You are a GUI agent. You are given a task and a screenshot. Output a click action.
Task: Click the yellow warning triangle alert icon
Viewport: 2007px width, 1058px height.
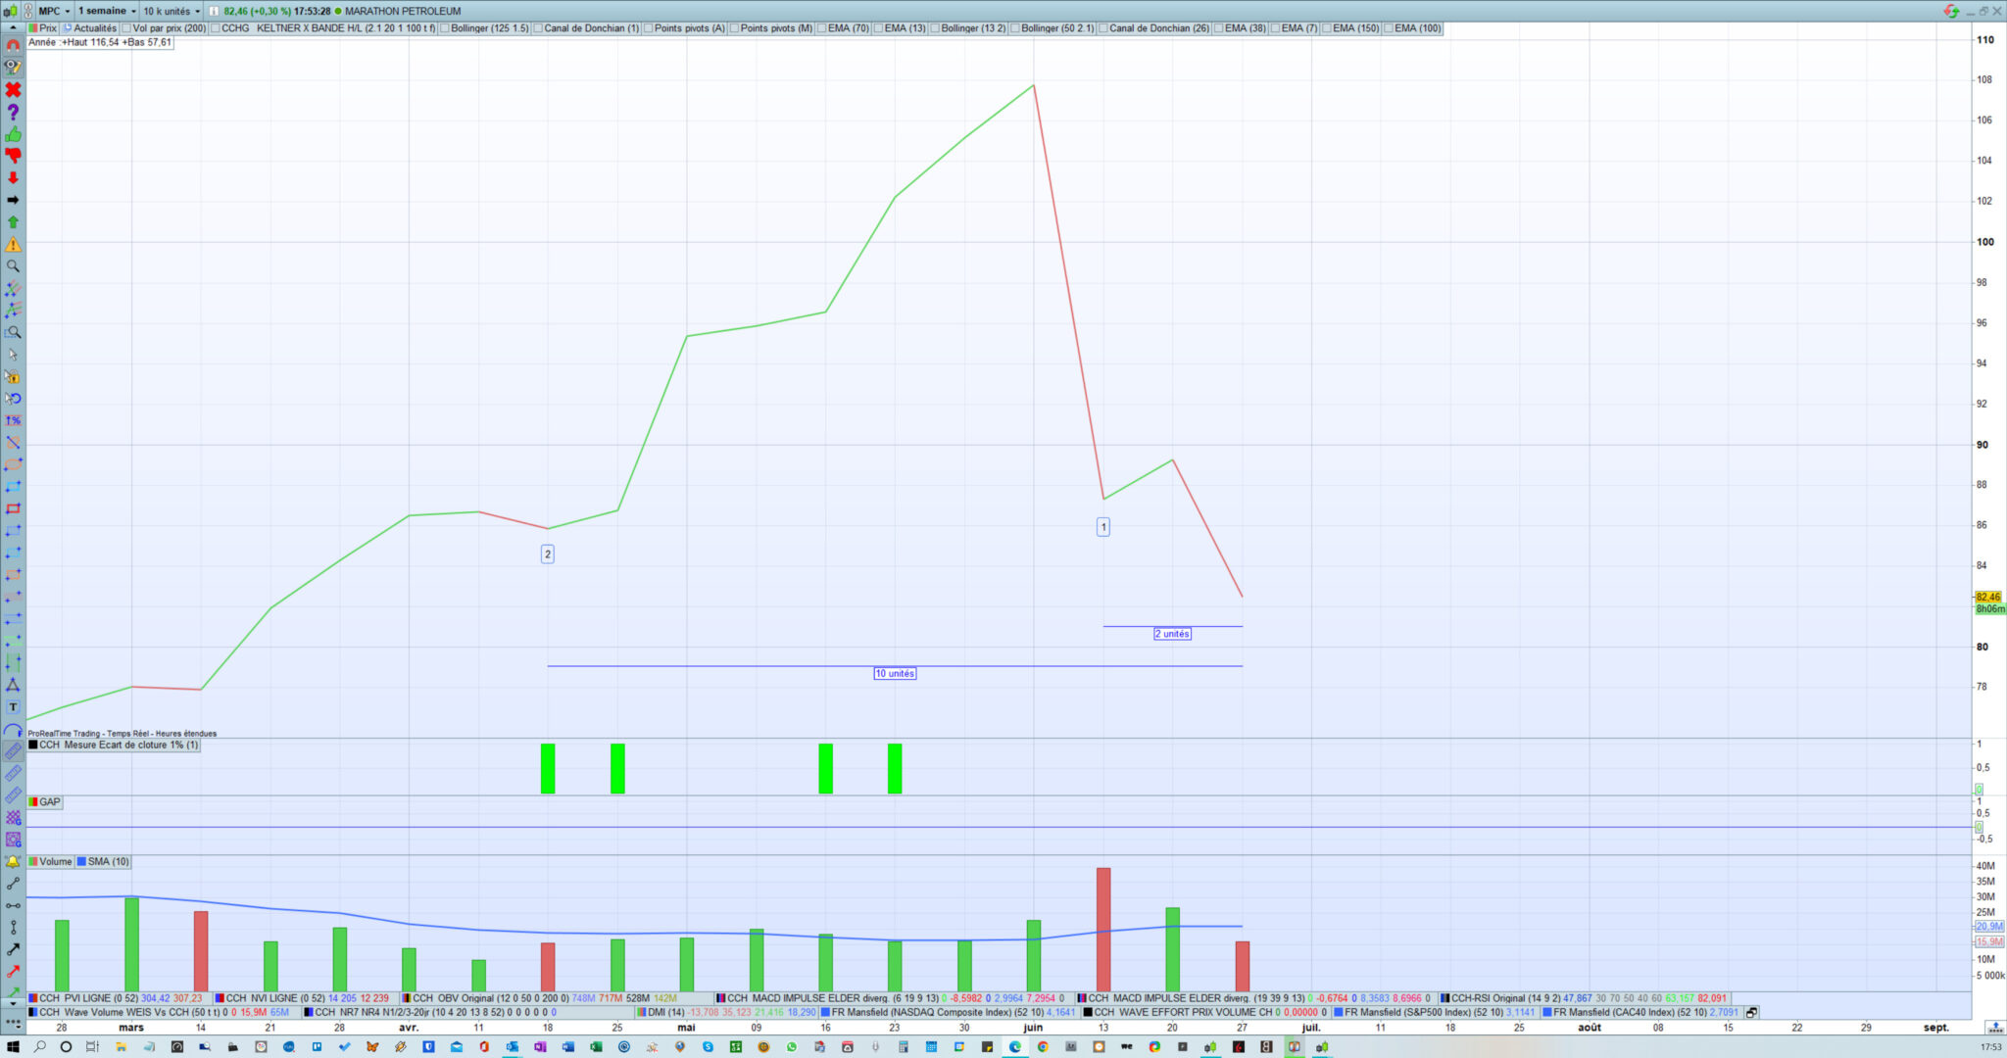tap(13, 245)
